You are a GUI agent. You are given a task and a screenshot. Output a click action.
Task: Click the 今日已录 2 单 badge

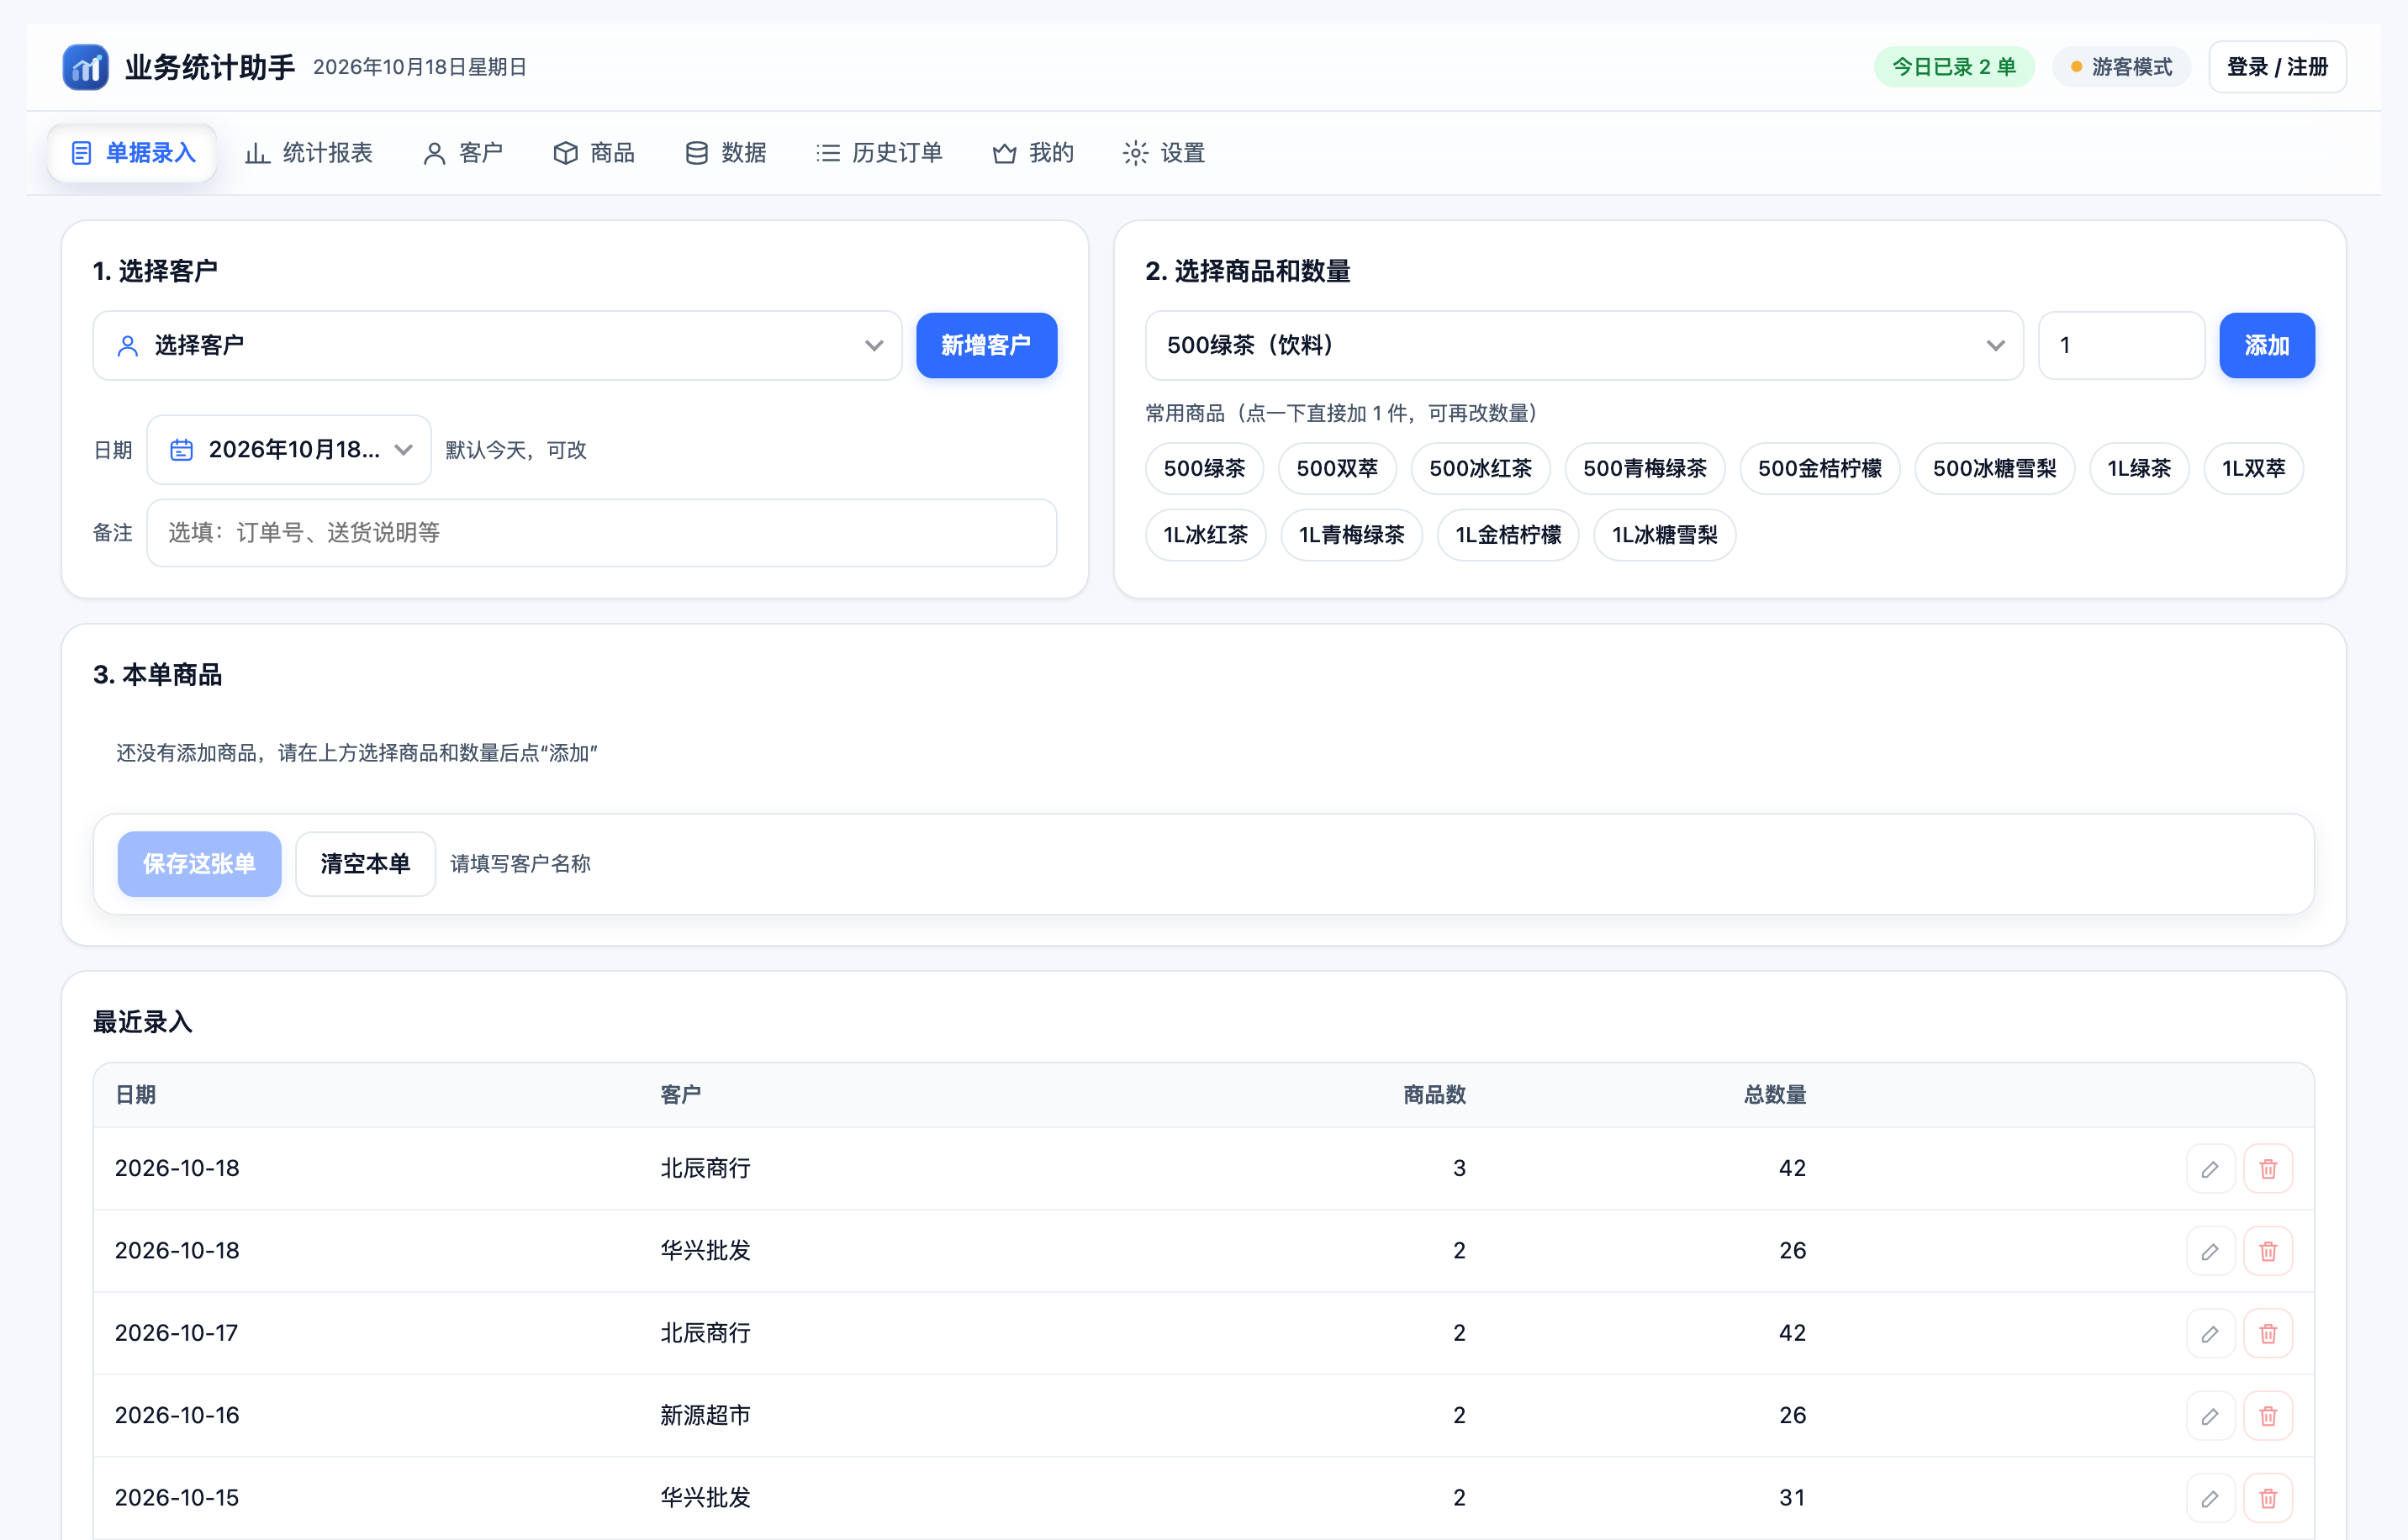point(1954,67)
